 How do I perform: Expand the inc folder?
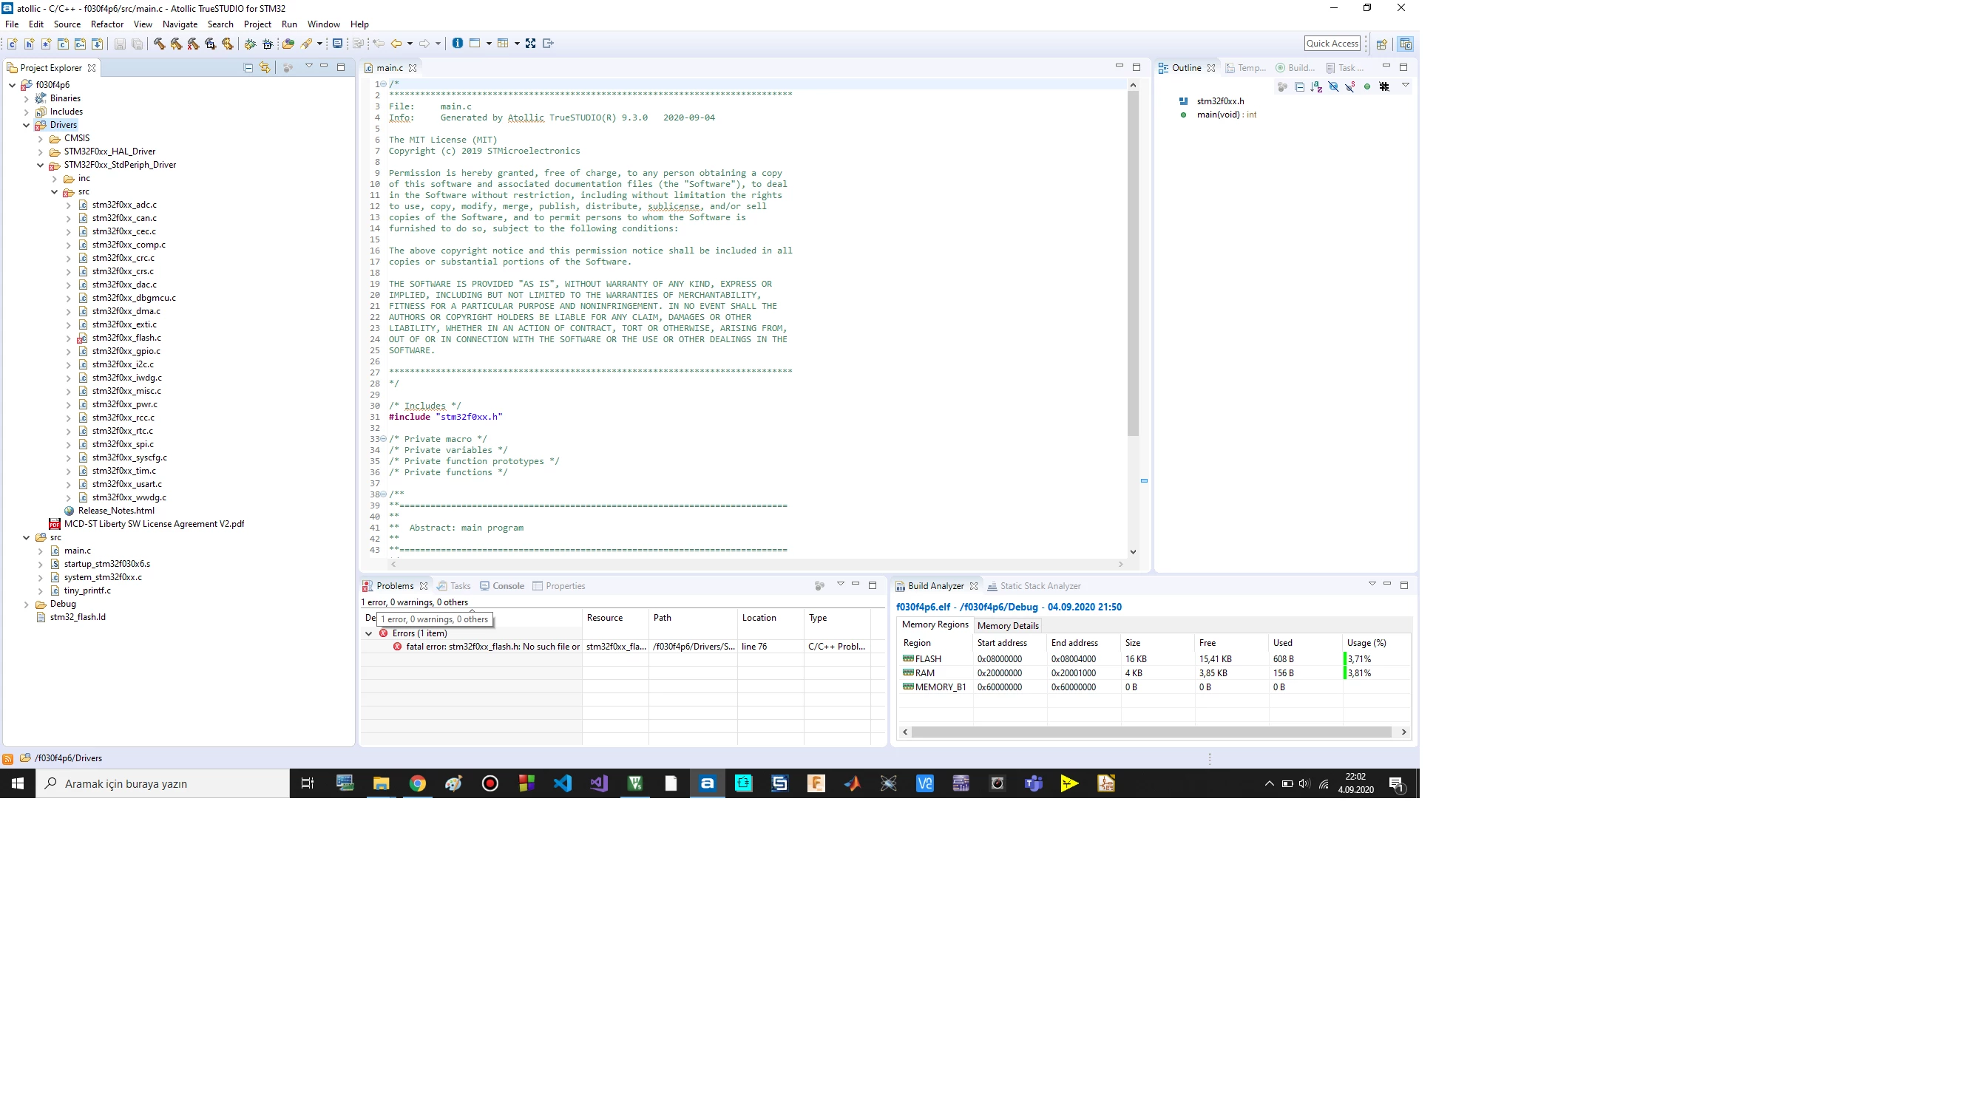(x=54, y=178)
